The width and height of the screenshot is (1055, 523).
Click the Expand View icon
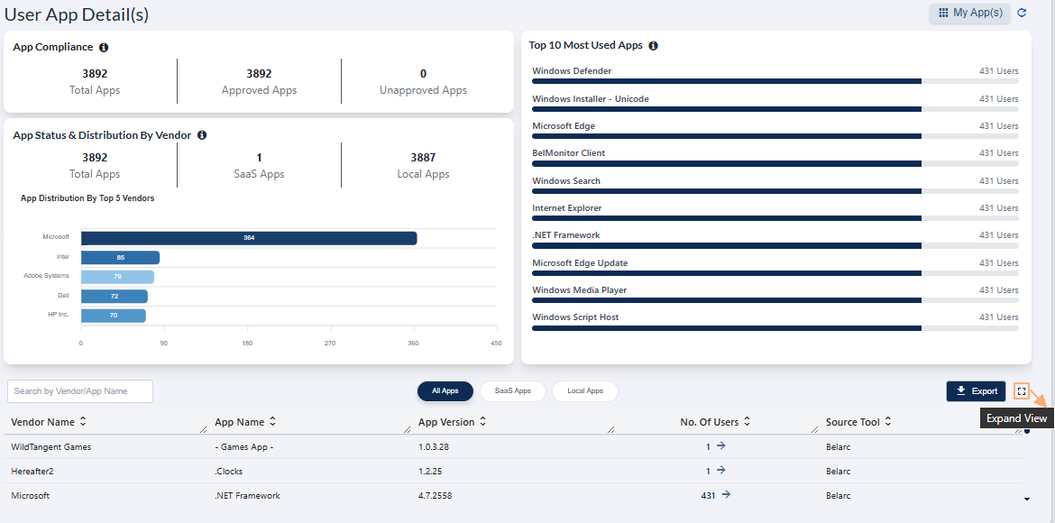[x=1021, y=390]
